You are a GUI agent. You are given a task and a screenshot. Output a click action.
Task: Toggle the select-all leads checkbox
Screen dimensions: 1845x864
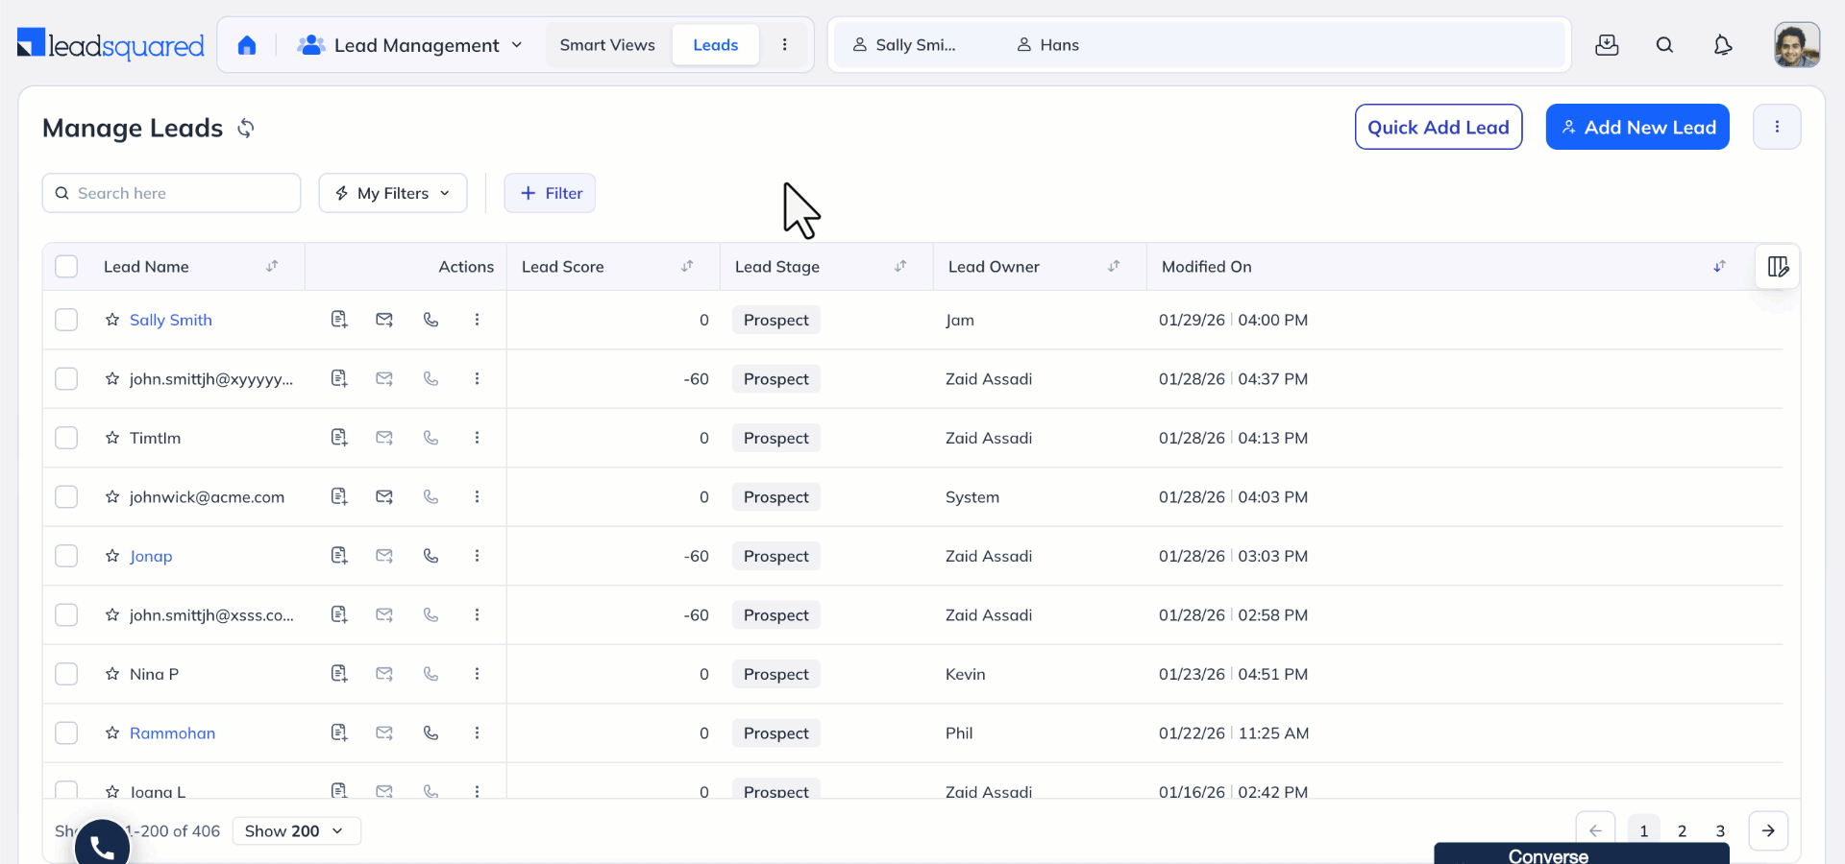66,267
